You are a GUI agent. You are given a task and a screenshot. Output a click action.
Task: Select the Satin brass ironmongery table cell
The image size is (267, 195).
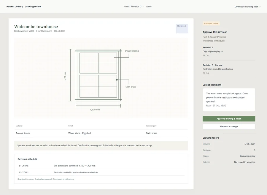point(152,133)
